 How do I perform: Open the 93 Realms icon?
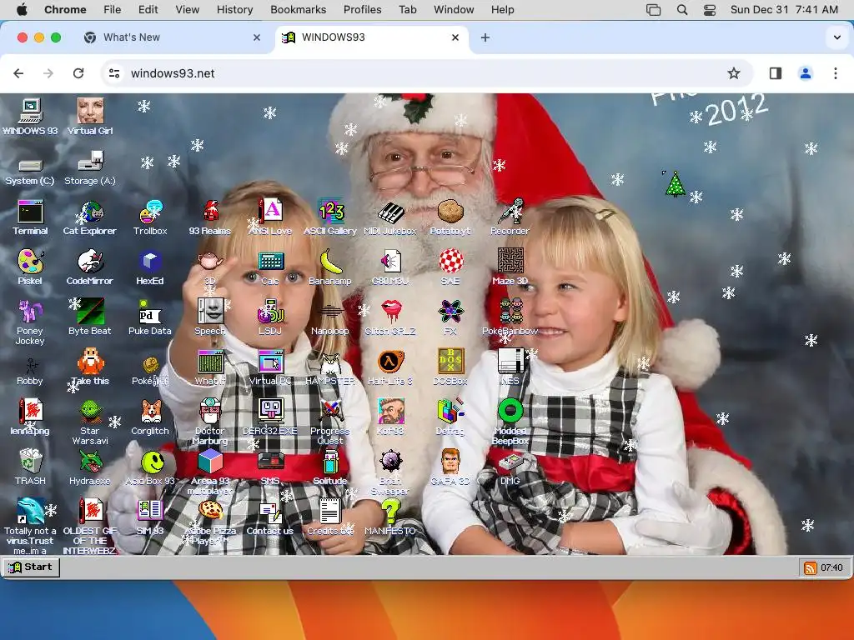click(x=210, y=212)
